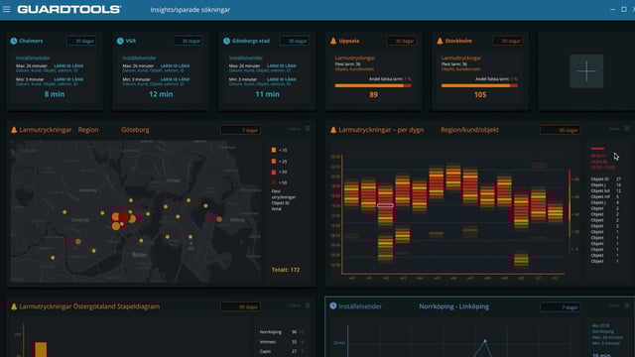Click the Norrköping - Linköping panel title
The image size is (635, 357).
454,306
